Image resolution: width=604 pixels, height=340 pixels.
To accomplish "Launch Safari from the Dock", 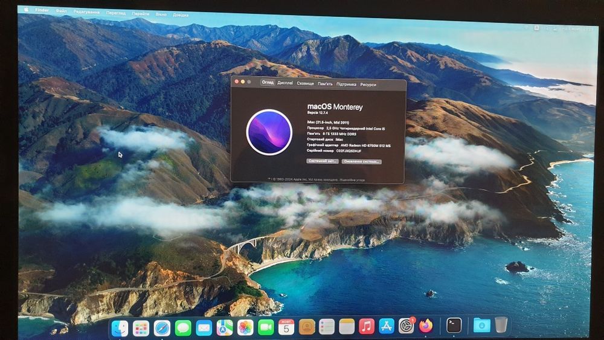I will coord(162,329).
